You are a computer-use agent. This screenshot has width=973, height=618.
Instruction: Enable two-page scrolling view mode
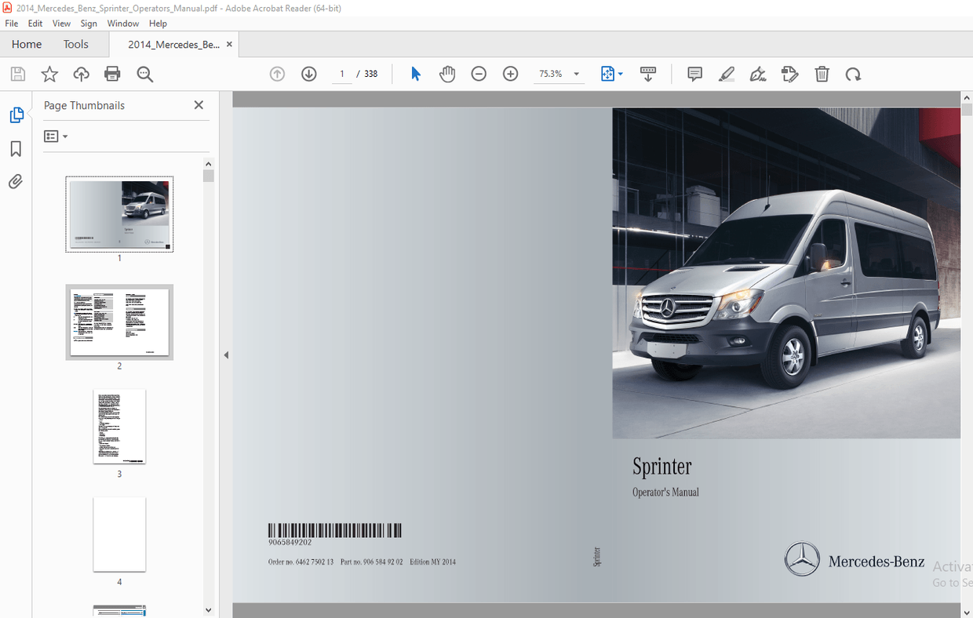pyautogui.click(x=648, y=74)
